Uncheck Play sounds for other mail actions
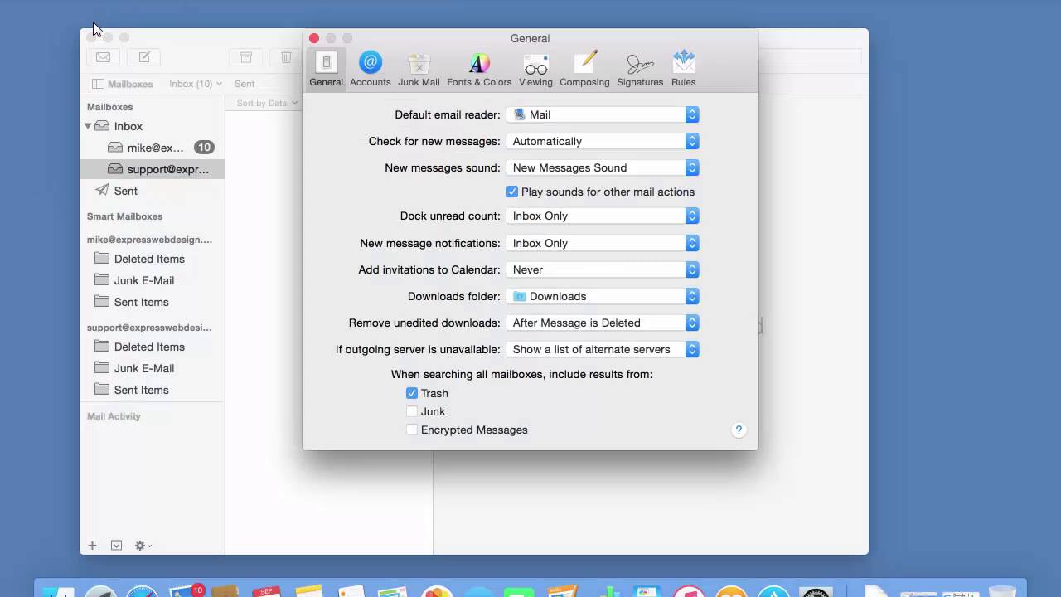Screen dimensions: 1061x597 click(512, 192)
